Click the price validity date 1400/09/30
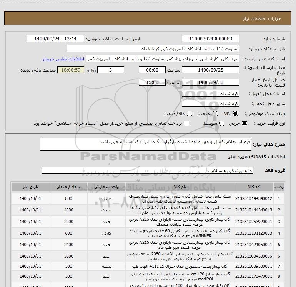 point(211,82)
